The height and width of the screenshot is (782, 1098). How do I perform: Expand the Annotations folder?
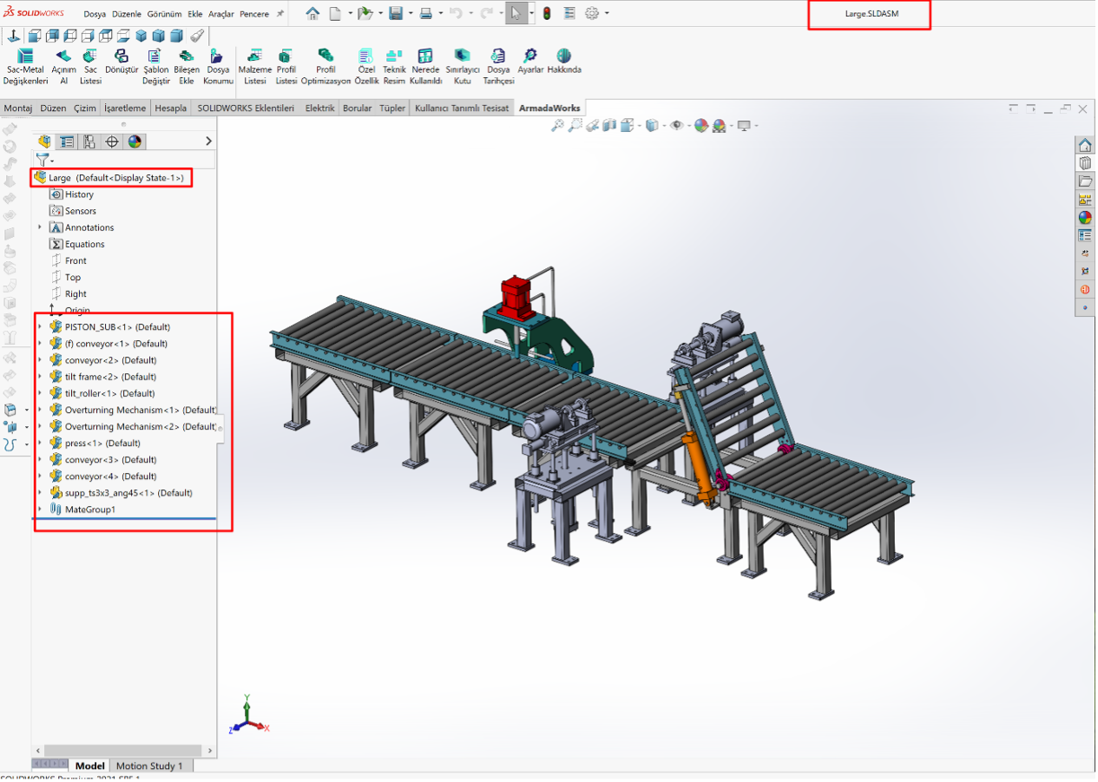tap(40, 227)
